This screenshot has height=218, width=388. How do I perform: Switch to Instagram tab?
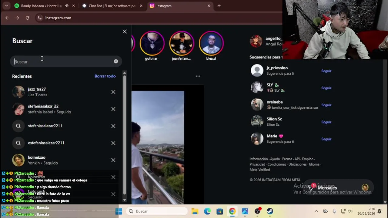[x=180, y=6]
